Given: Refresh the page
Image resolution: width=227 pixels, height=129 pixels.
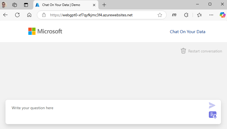Looking at the screenshot, I should 17,15.
